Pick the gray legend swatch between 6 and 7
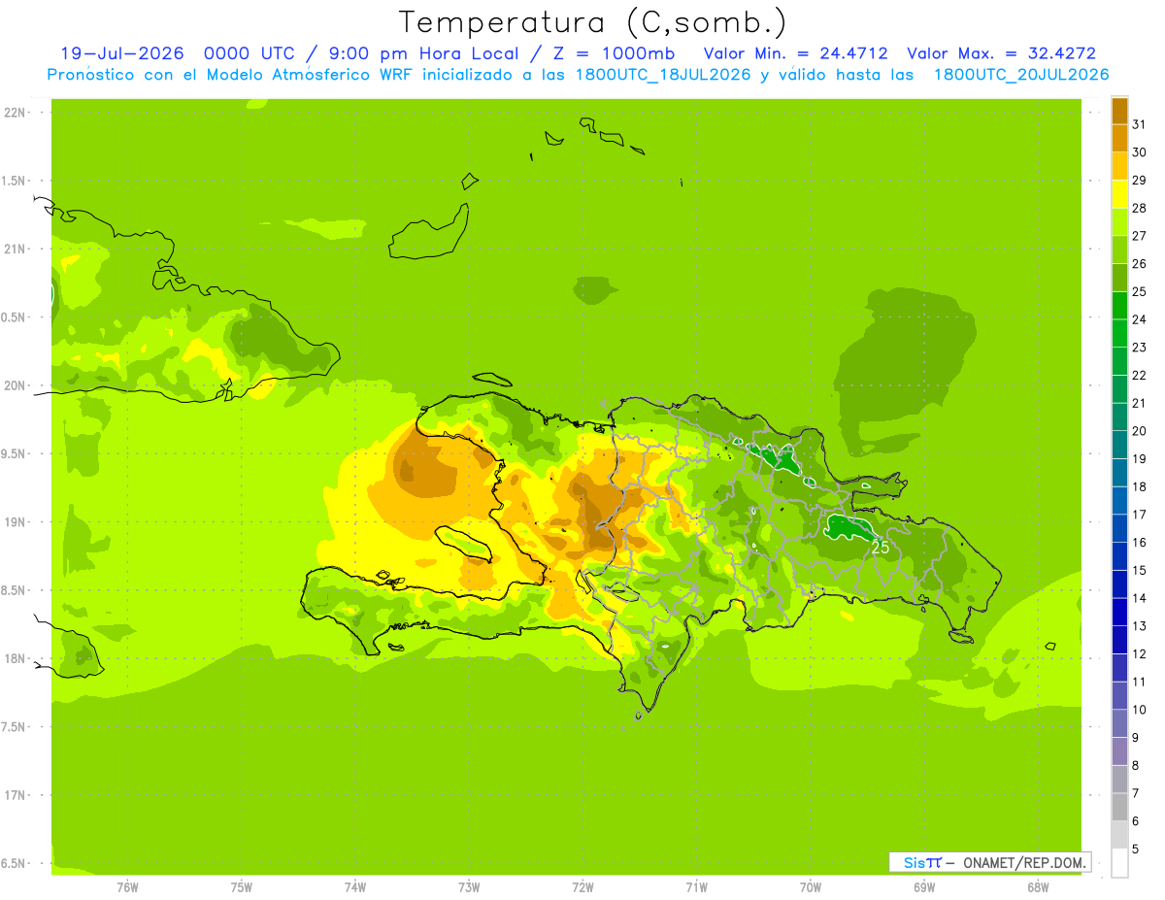This screenshot has height=900, width=1165. click(1119, 807)
